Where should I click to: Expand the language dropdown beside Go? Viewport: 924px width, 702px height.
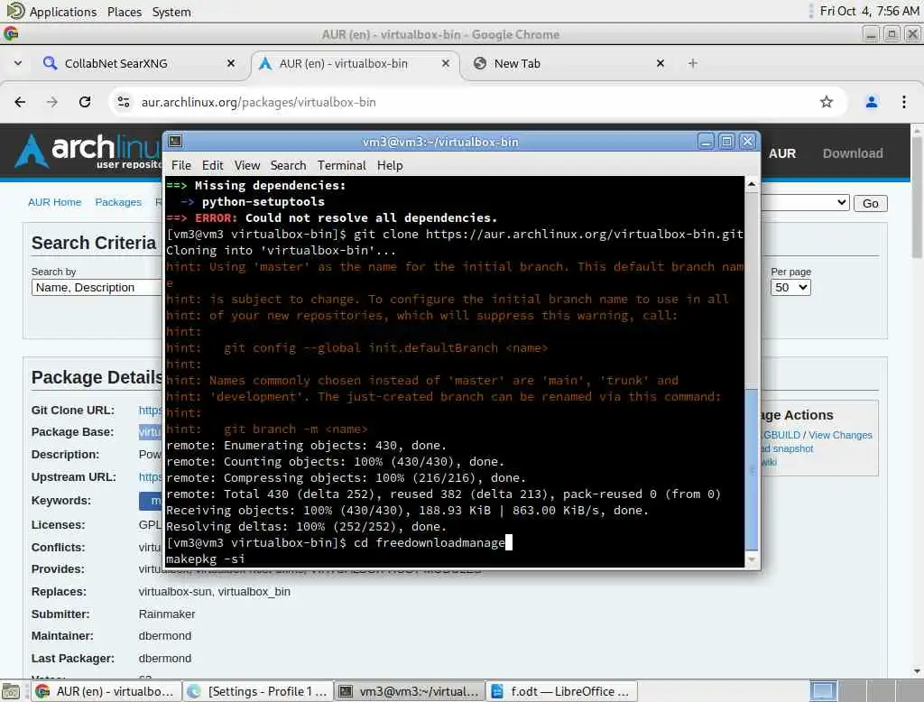coord(805,203)
